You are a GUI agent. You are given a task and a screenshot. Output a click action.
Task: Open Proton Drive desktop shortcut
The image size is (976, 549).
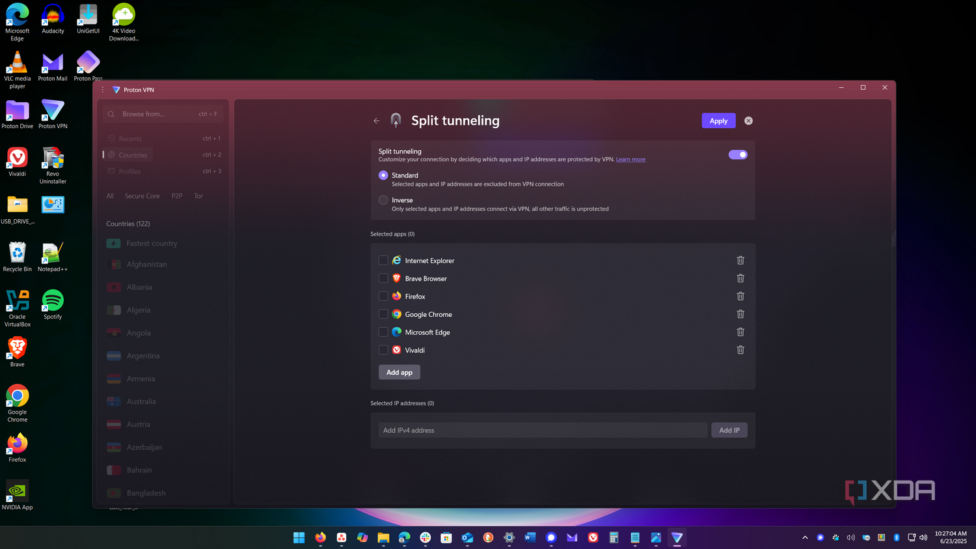tap(18, 114)
